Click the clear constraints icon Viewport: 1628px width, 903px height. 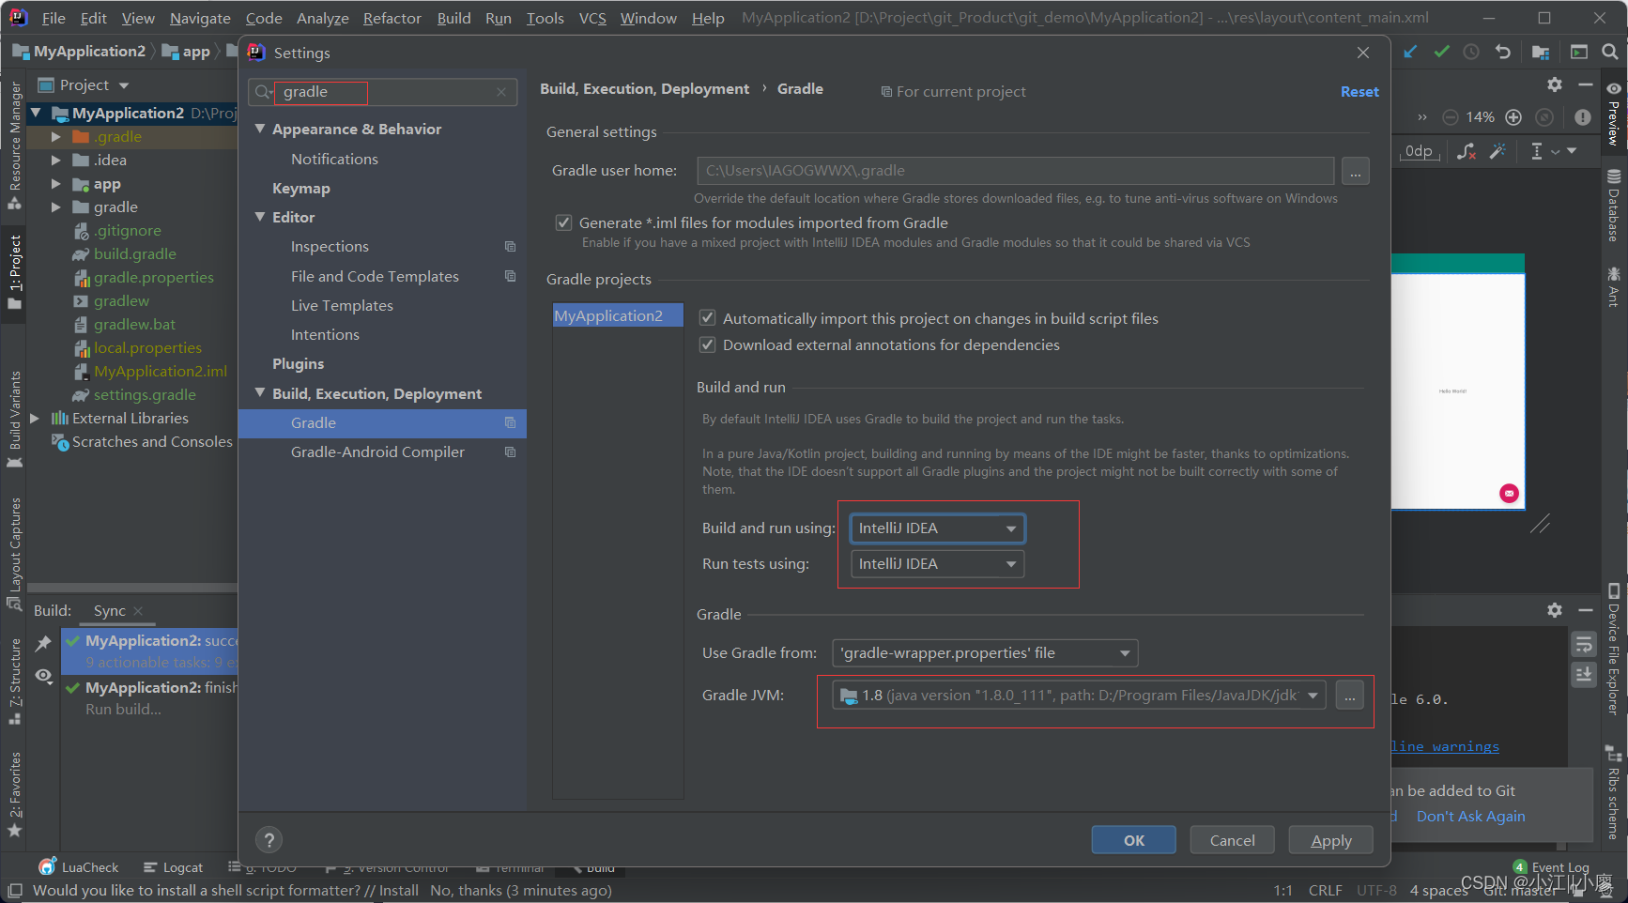coord(1467,151)
